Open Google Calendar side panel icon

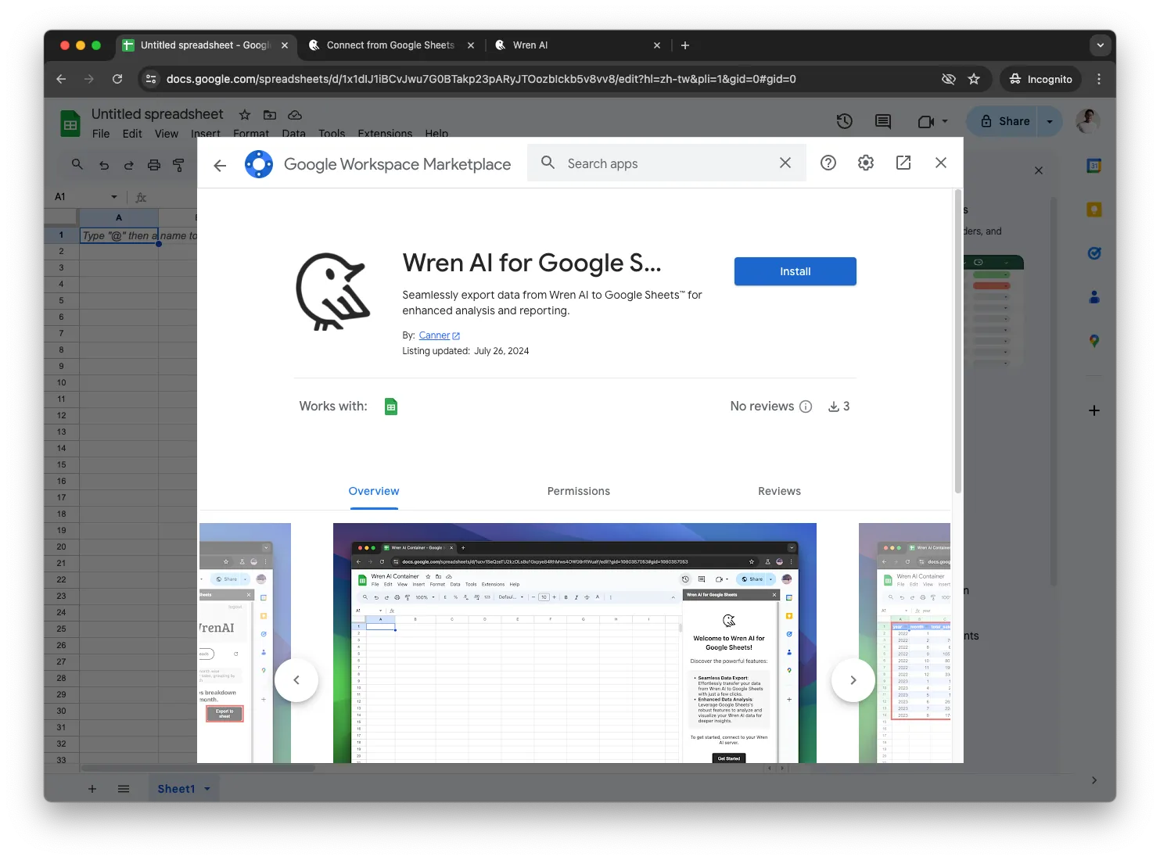point(1094,166)
